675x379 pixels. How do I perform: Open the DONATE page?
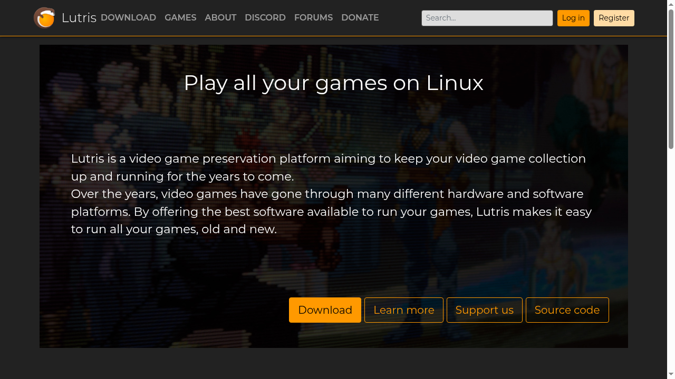pos(360,17)
